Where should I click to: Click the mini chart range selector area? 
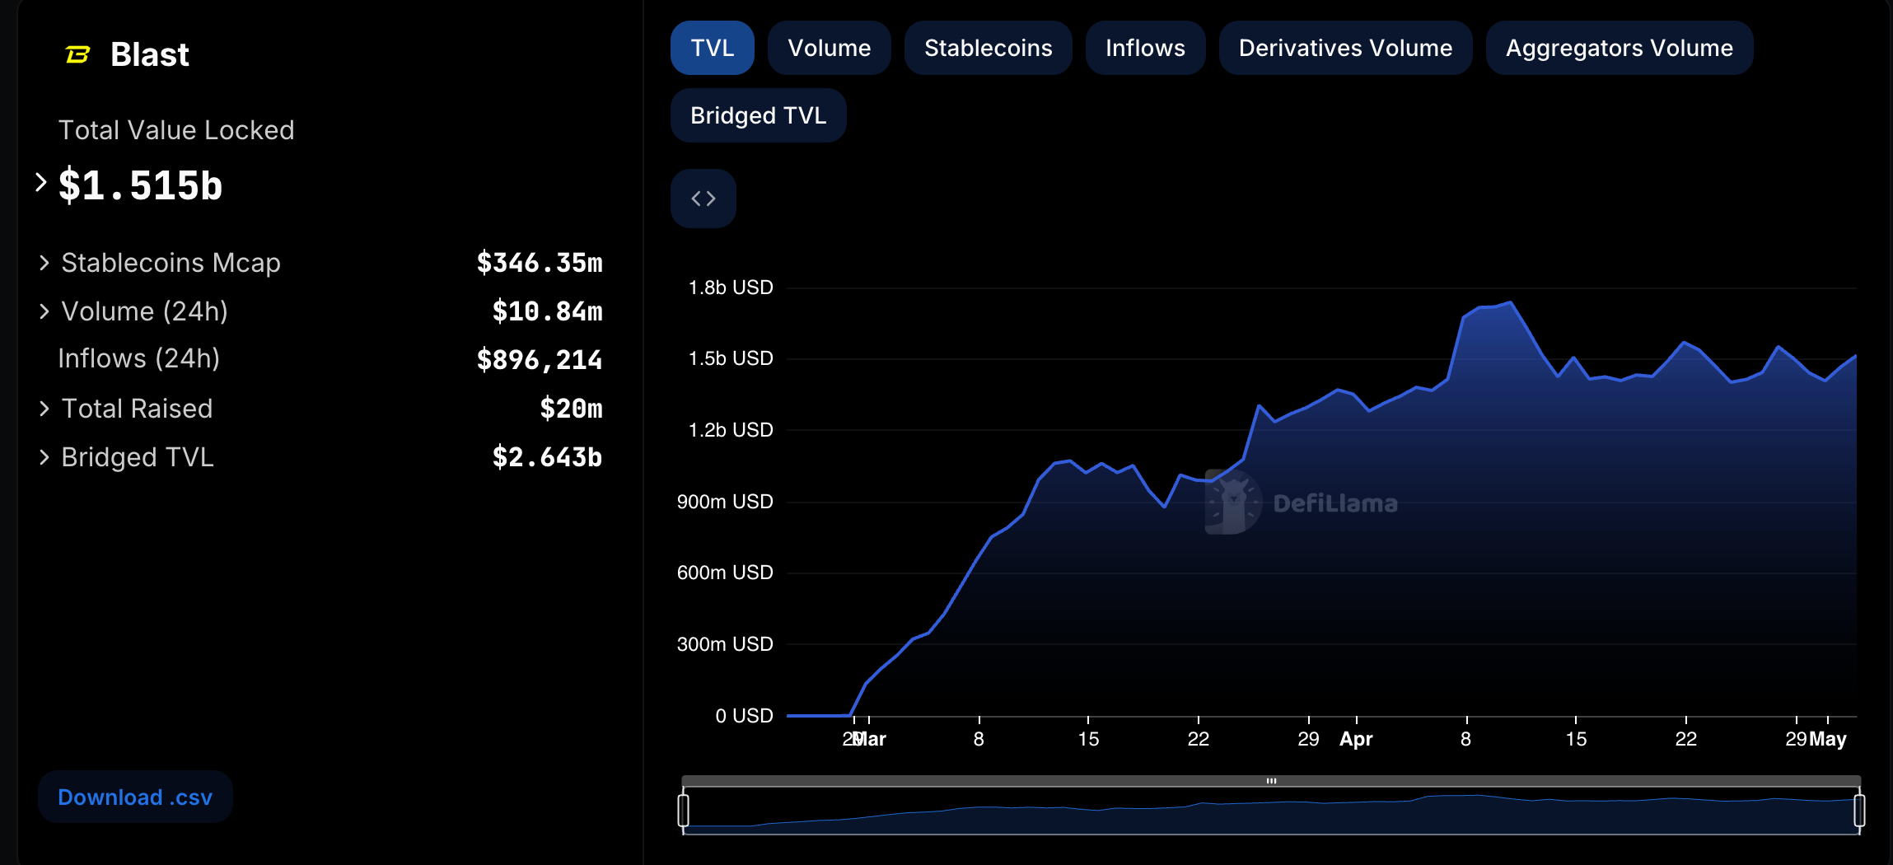click(1271, 811)
